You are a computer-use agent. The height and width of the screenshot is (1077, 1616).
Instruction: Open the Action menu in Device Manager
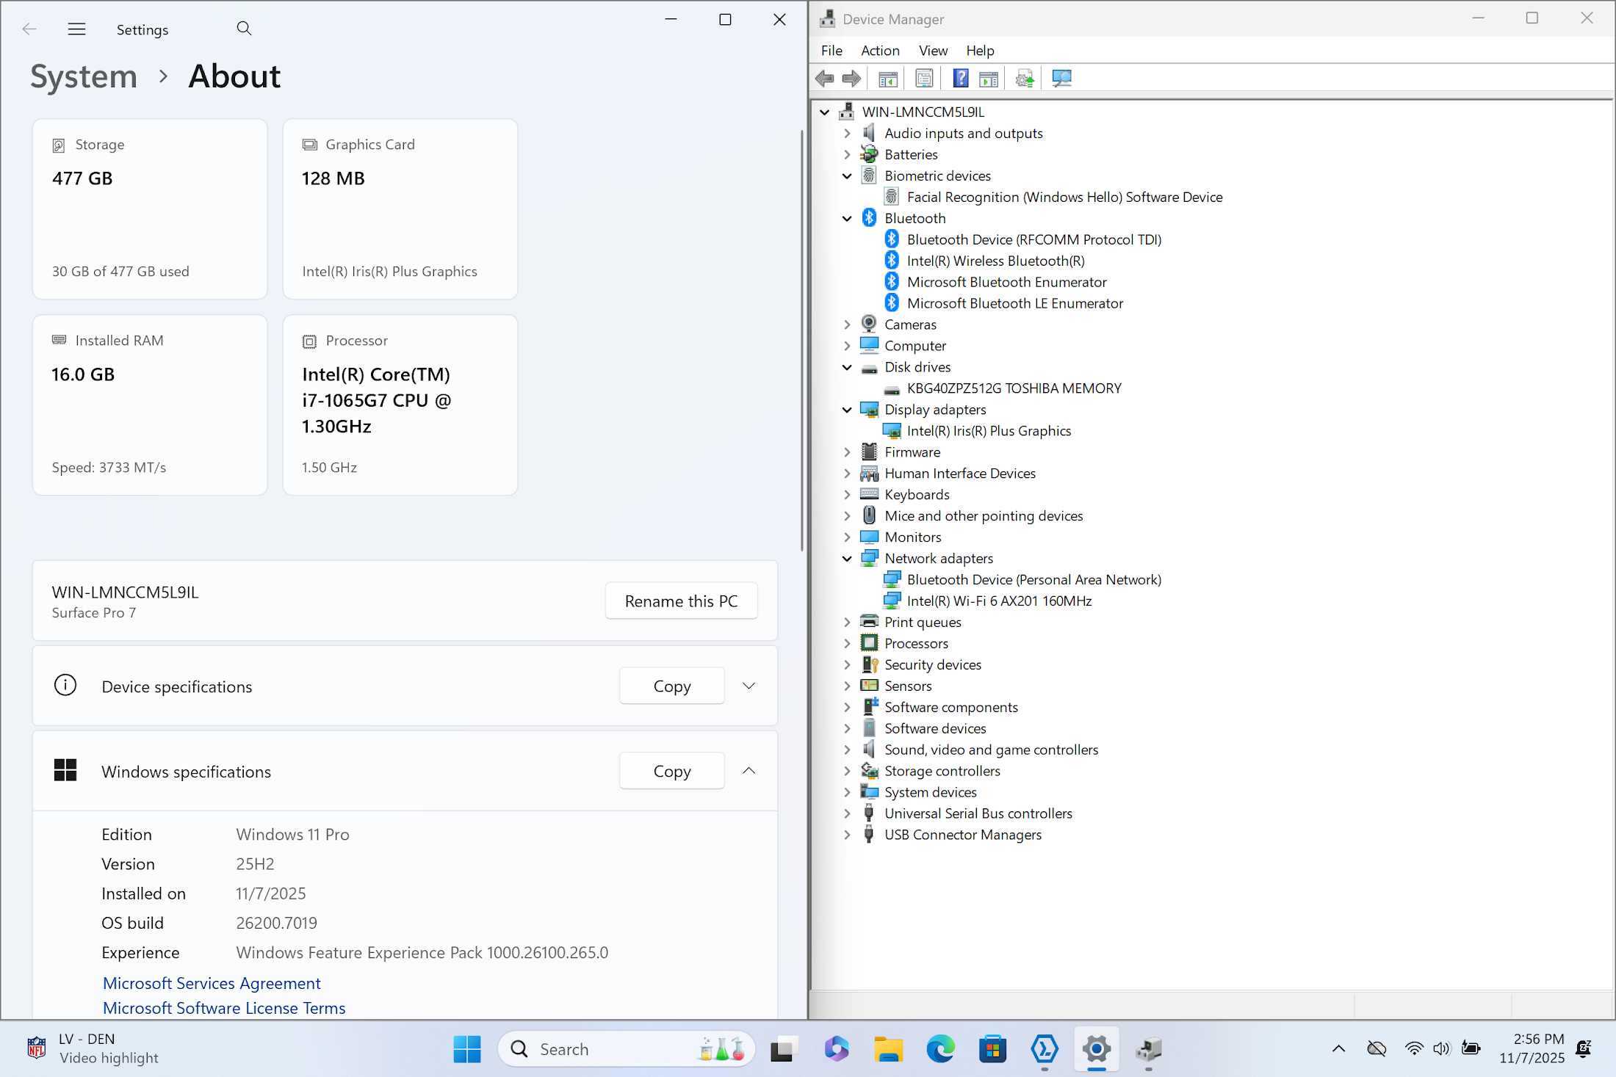click(x=880, y=51)
